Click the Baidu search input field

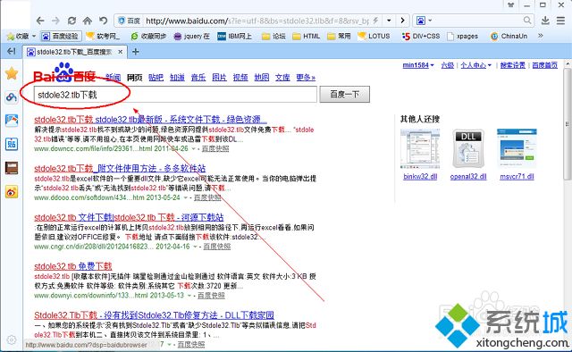pos(175,95)
